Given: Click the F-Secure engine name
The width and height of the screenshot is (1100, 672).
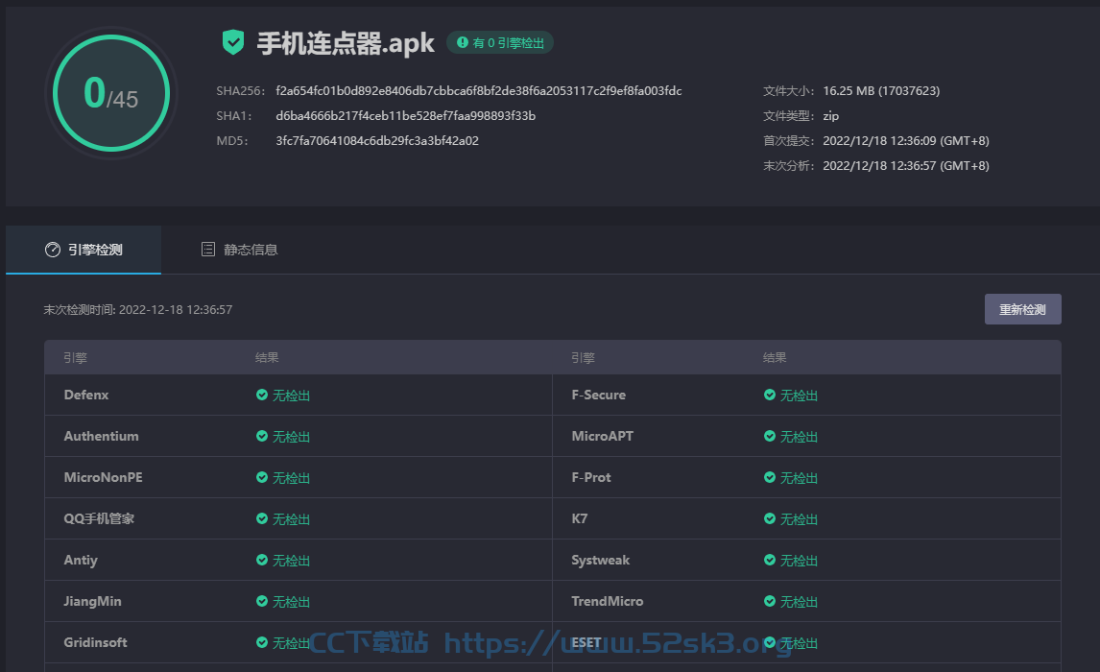Looking at the screenshot, I should click(598, 395).
